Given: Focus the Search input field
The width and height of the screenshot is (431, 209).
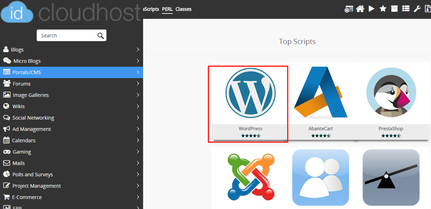Looking at the screenshot, I should click(x=72, y=35).
